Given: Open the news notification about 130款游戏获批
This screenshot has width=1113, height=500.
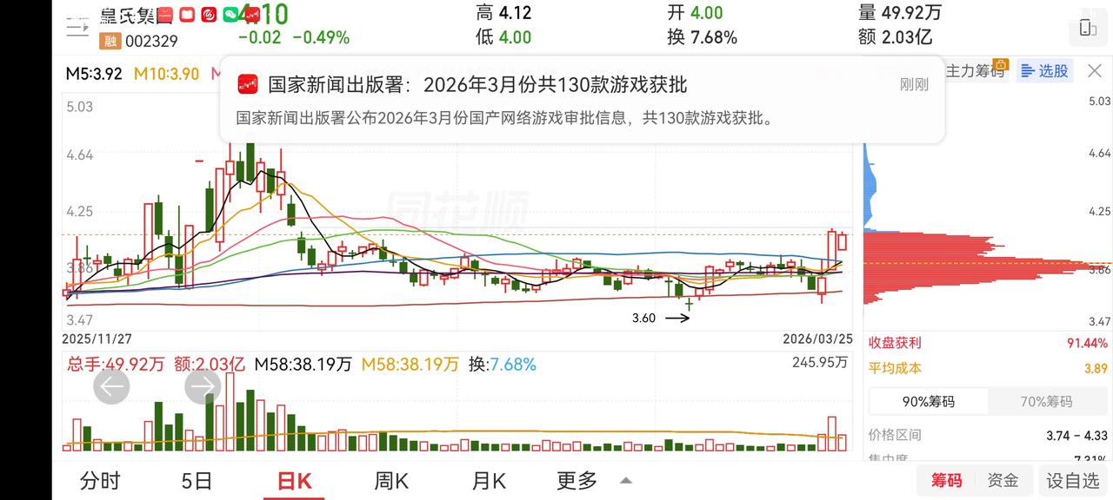Looking at the screenshot, I should 582,100.
